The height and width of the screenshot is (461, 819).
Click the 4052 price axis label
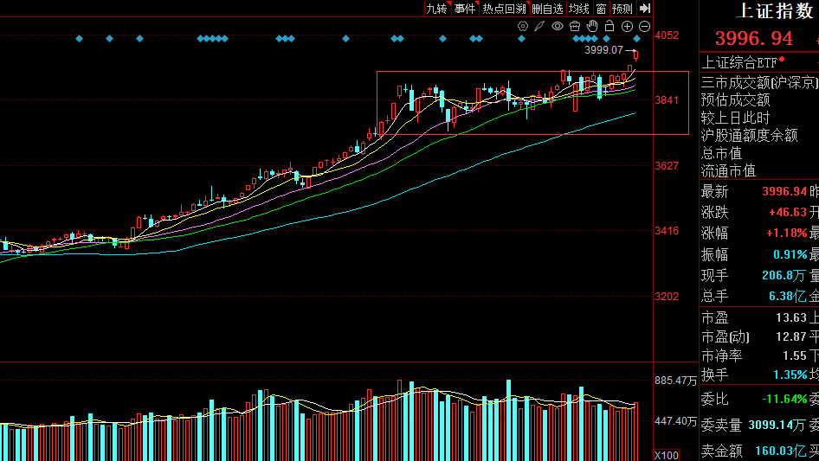tap(667, 35)
